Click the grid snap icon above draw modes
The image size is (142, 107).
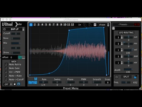pos(35,79)
